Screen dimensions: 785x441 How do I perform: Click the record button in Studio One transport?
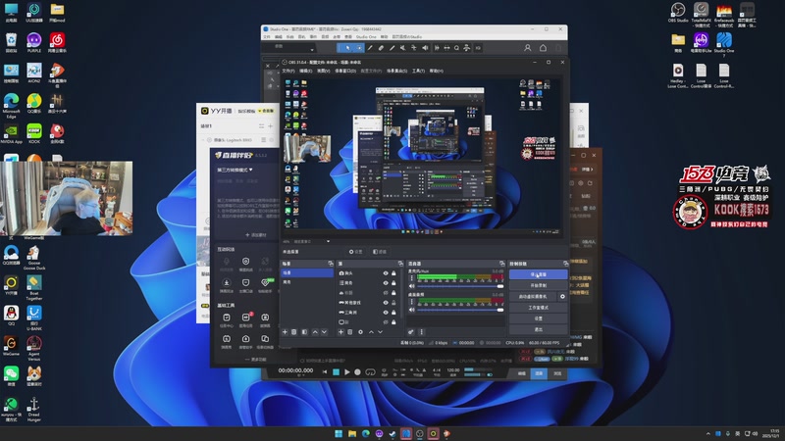[x=357, y=372]
